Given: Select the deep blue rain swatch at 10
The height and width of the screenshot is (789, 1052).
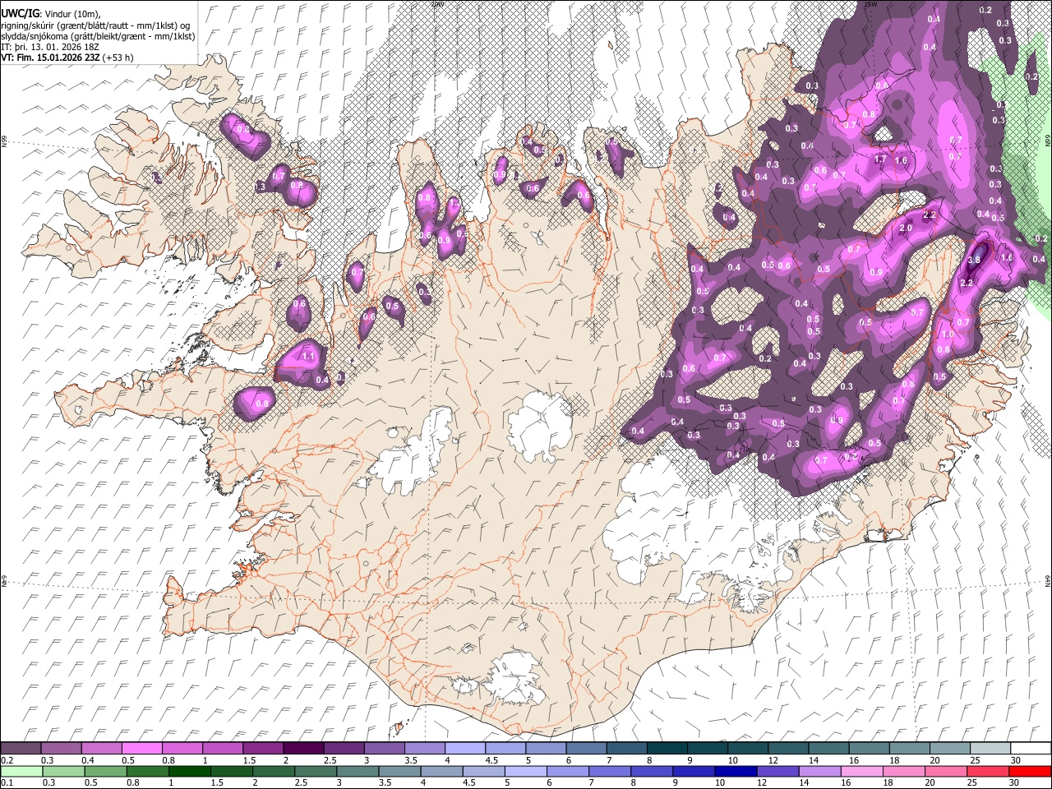Looking at the screenshot, I should click(x=735, y=772).
